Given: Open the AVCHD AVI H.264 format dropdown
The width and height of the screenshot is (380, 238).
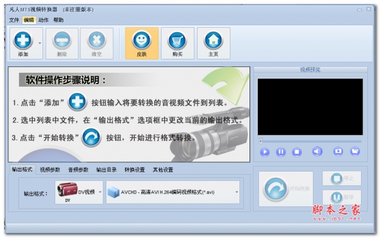Looking at the screenshot, I should tap(173, 192).
